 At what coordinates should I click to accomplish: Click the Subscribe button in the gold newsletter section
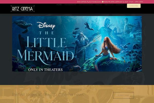pos(123,95)
